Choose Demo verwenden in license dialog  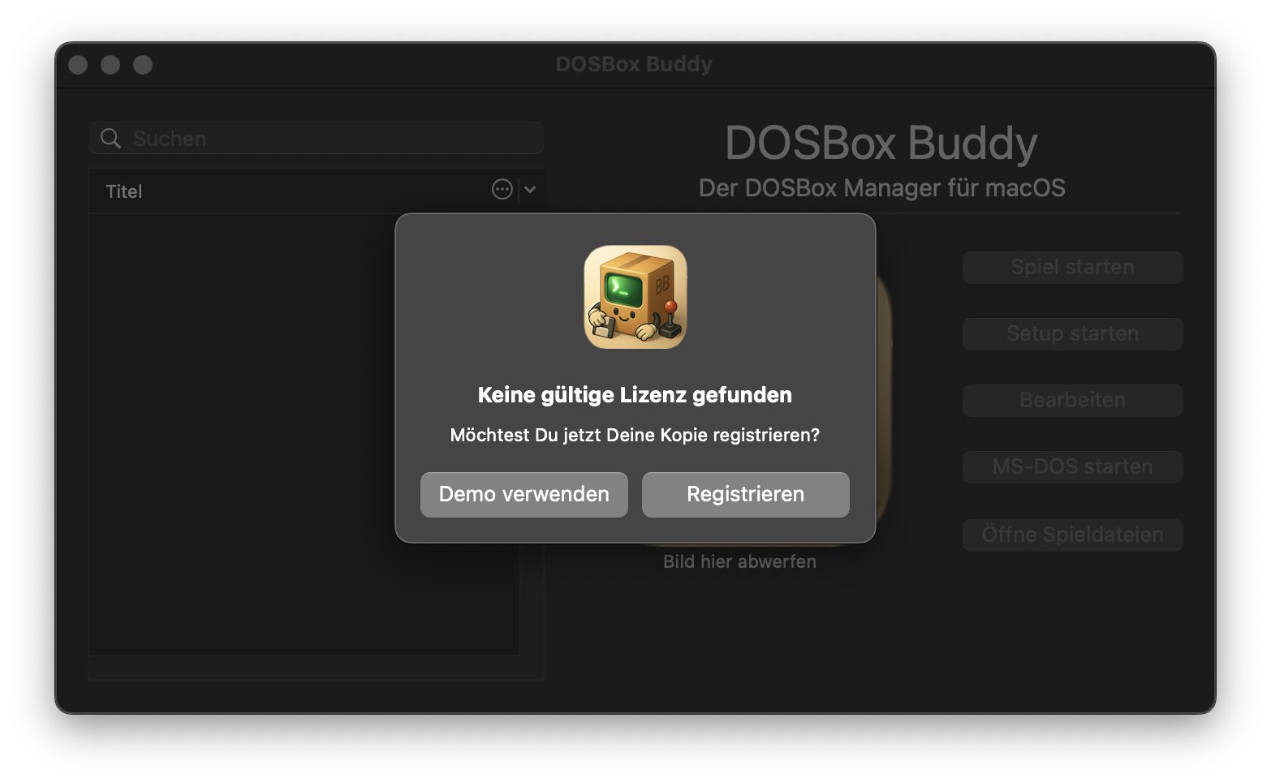tap(523, 494)
